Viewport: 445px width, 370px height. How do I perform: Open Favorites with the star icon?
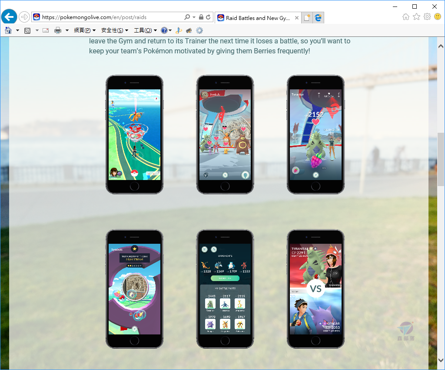[416, 17]
